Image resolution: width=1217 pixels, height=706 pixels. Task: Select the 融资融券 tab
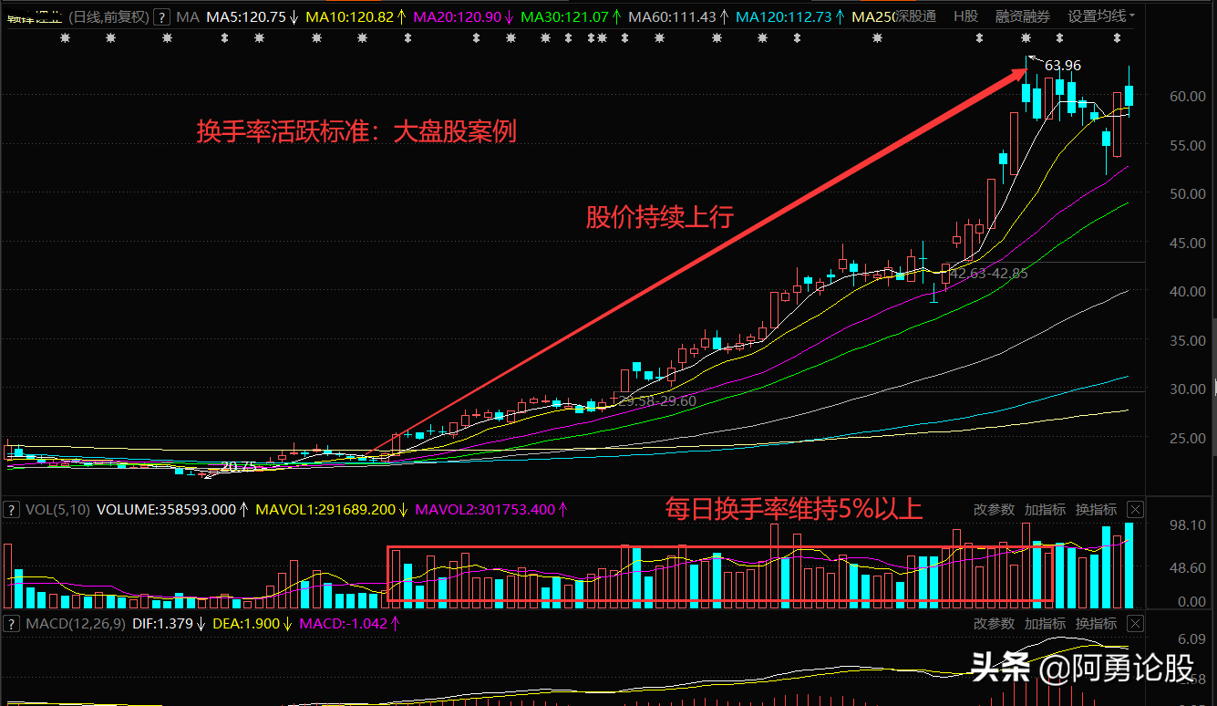coord(1022,16)
